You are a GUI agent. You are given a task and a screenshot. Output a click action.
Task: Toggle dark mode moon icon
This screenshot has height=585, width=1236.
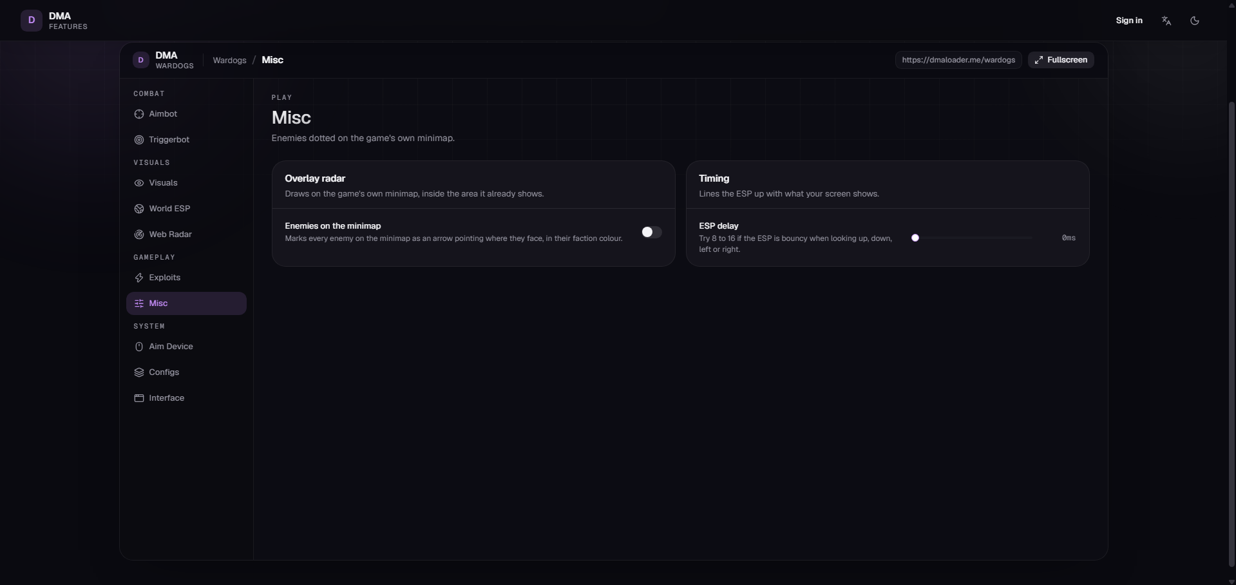click(1195, 21)
